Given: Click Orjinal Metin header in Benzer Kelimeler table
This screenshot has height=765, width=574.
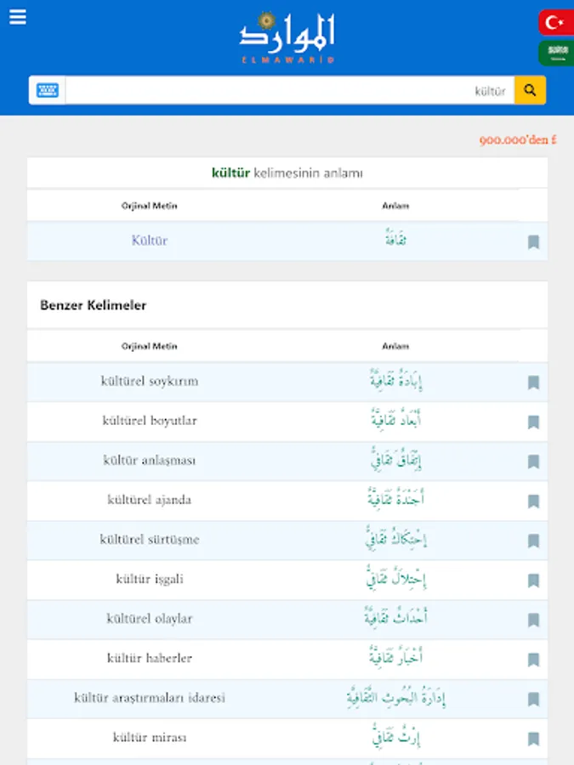Looking at the screenshot, I should 150,346.
